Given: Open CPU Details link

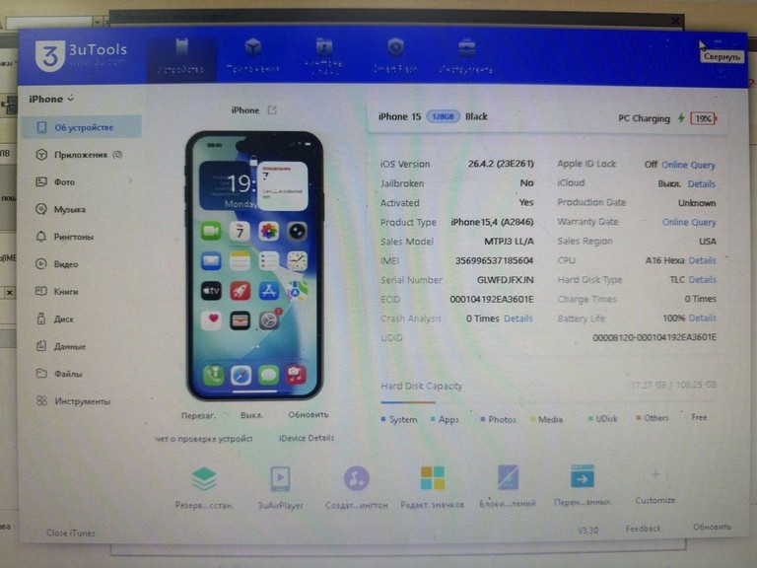Looking at the screenshot, I should 702,260.
